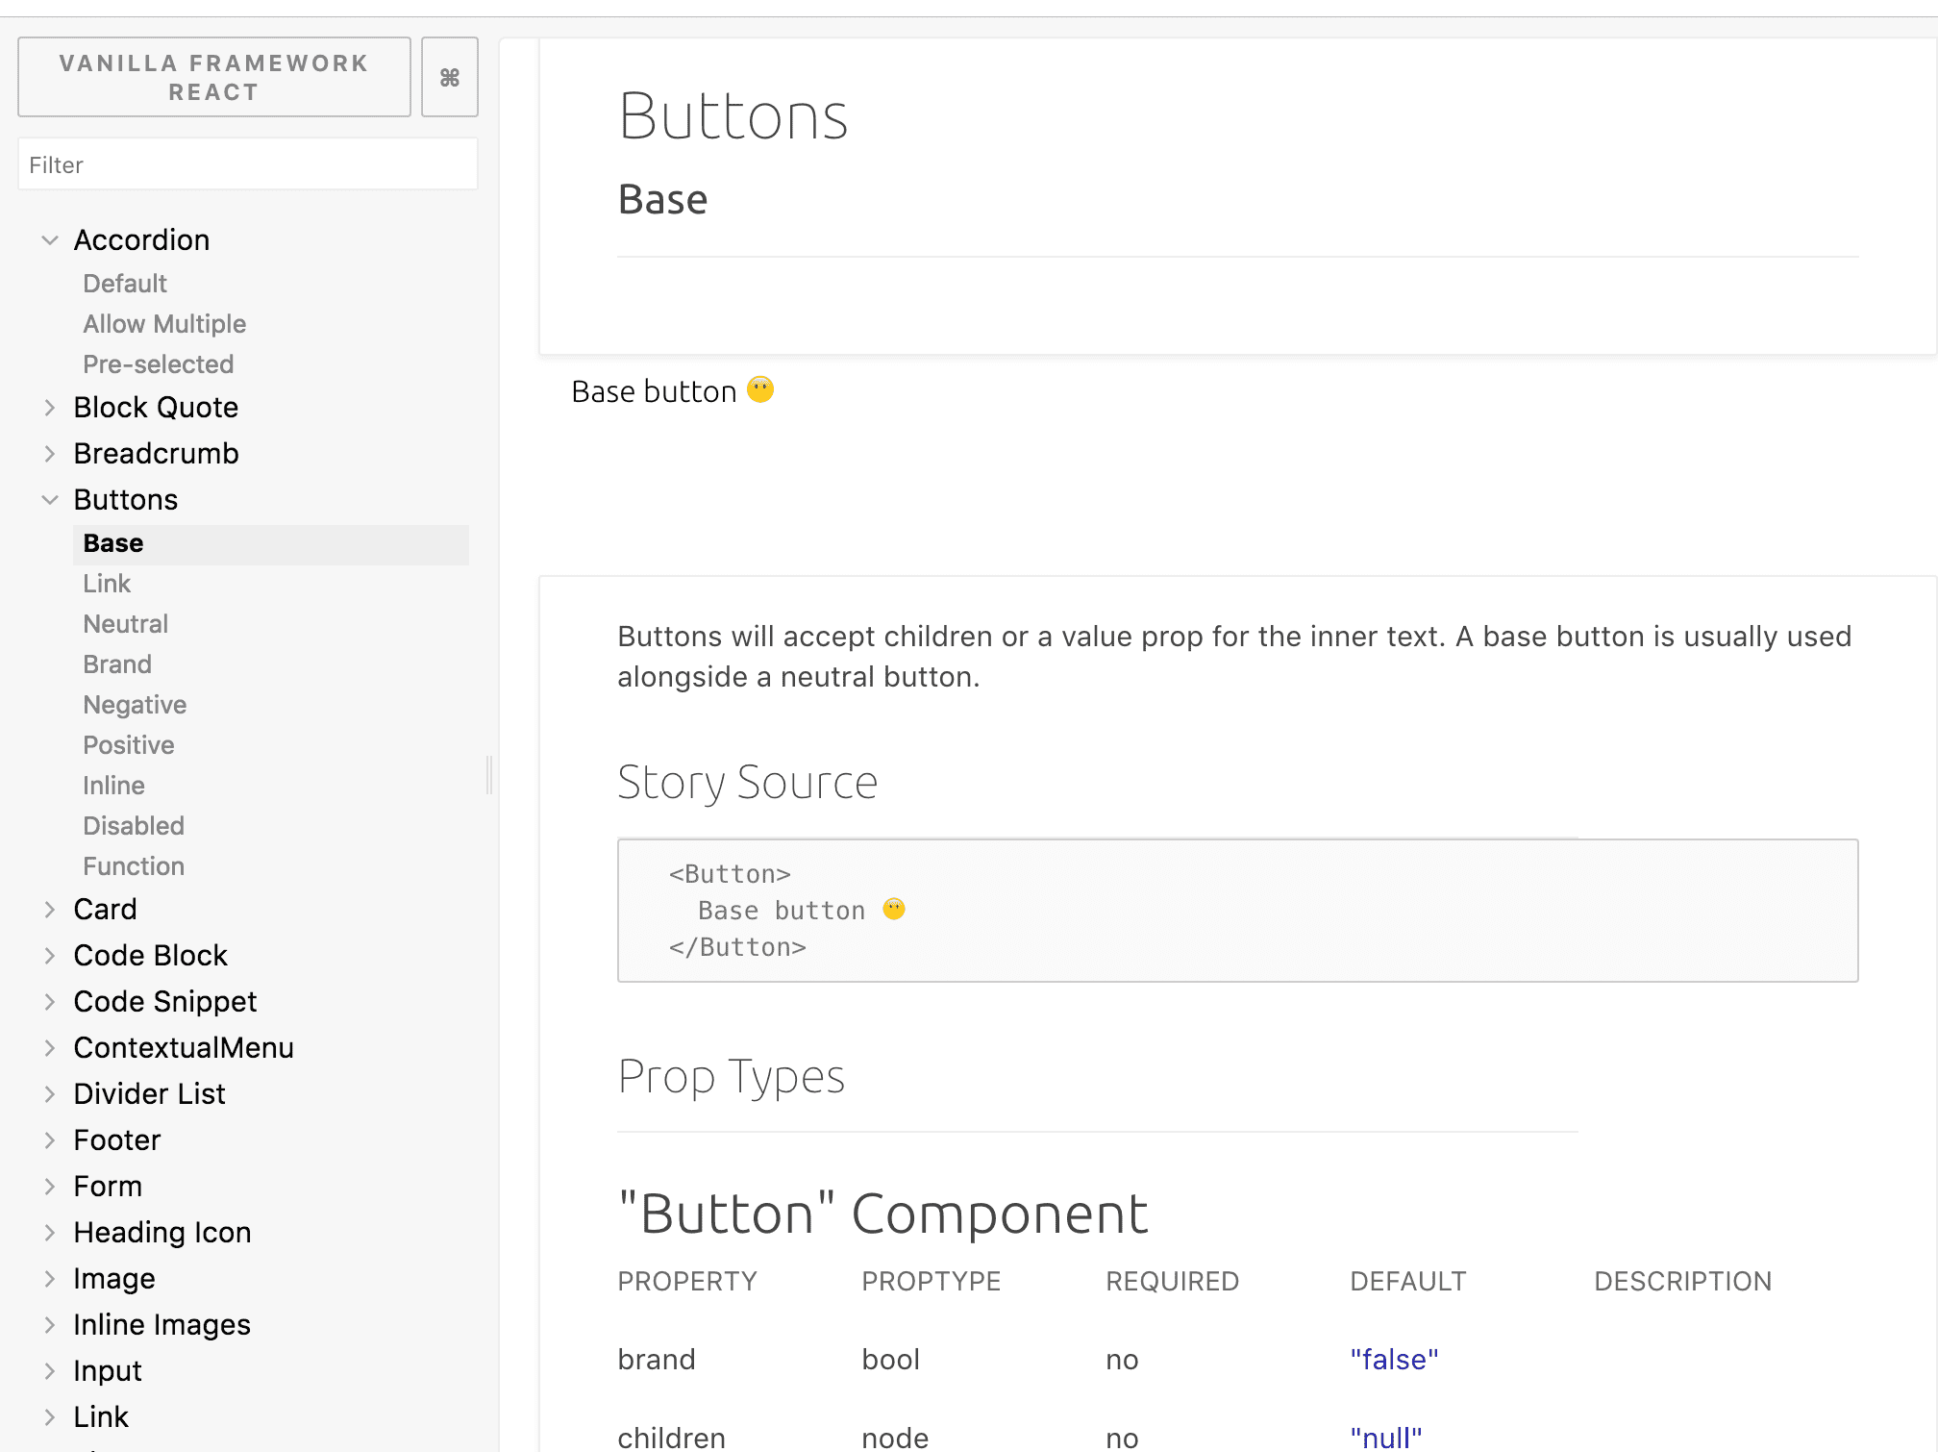Open the Positive button story
1938x1452 pixels.
pos(129,745)
